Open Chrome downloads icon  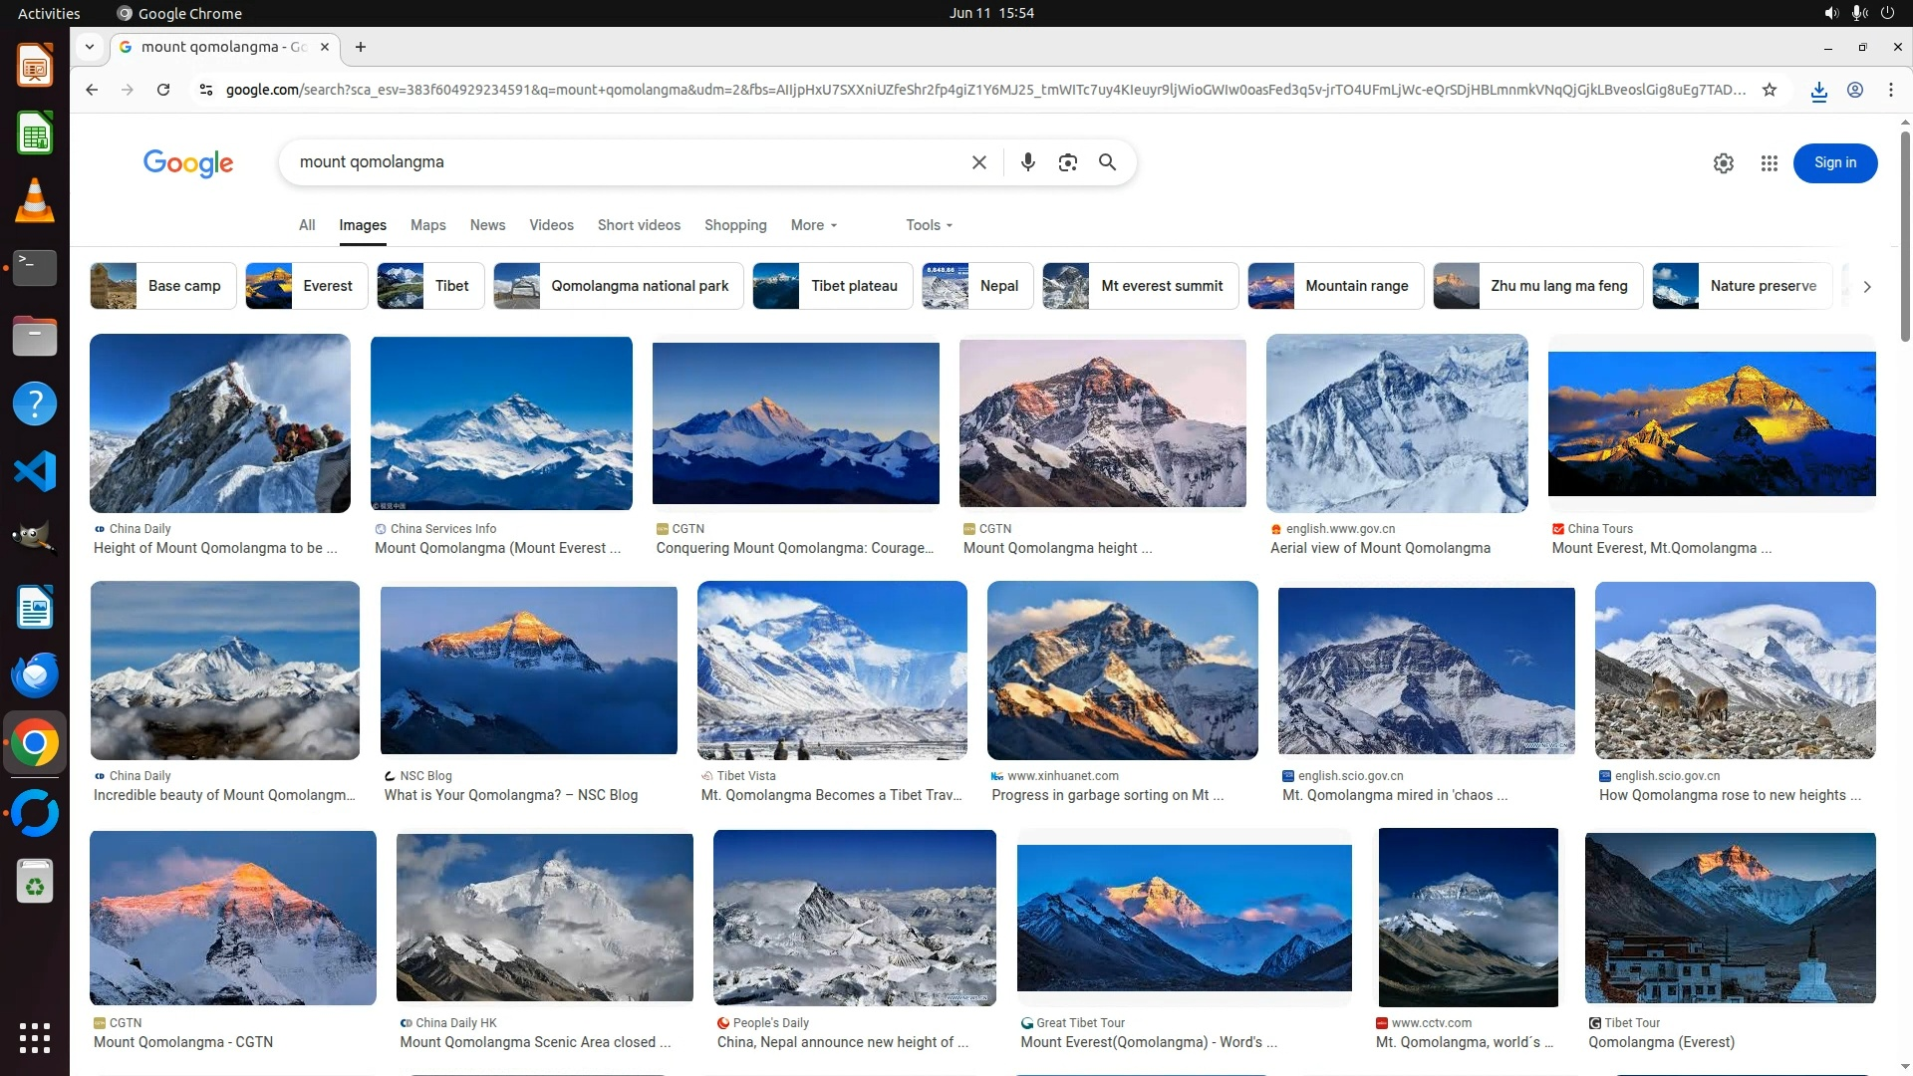point(1818,91)
